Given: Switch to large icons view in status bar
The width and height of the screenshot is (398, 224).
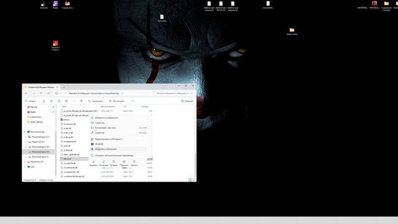Looking at the screenshot, I should pos(194,180).
